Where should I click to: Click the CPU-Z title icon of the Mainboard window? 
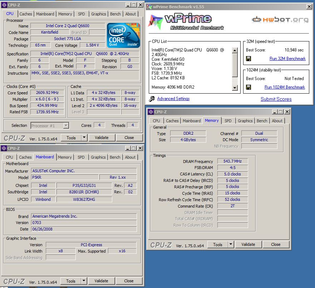coord(4,148)
